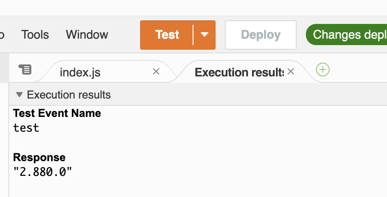
Task: Switch to the index.js tab
Action: click(80, 72)
